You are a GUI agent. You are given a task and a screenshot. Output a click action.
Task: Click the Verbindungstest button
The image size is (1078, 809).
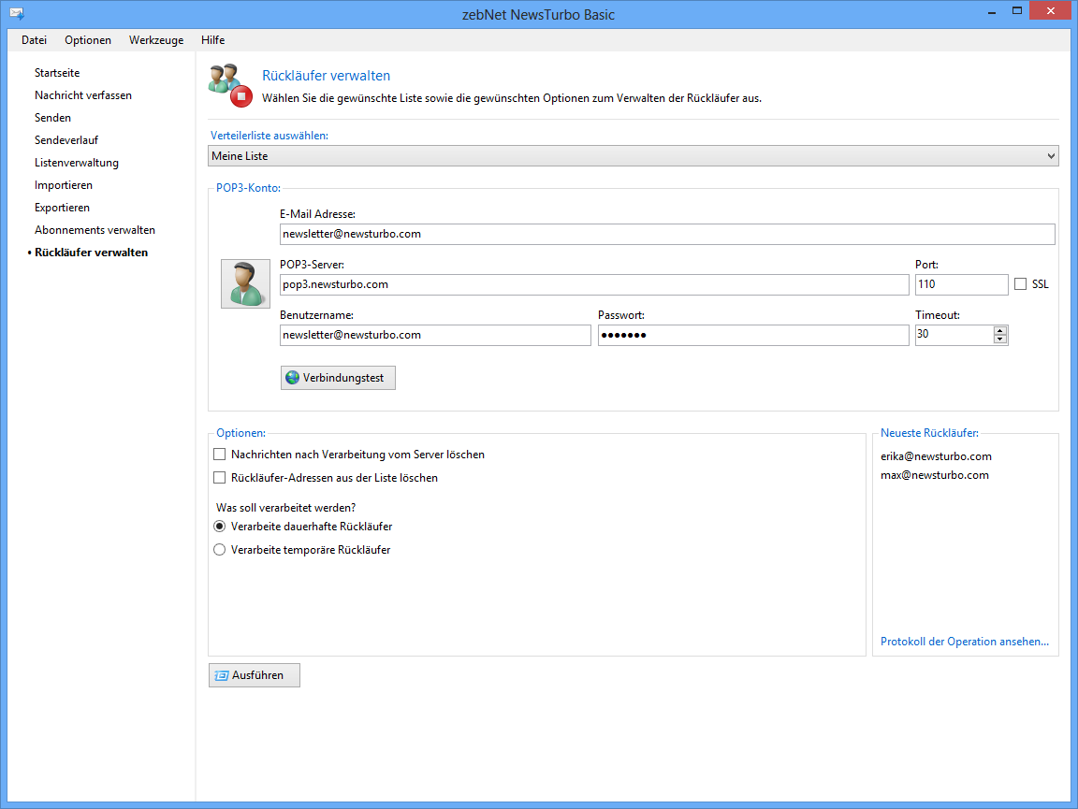[x=338, y=377]
